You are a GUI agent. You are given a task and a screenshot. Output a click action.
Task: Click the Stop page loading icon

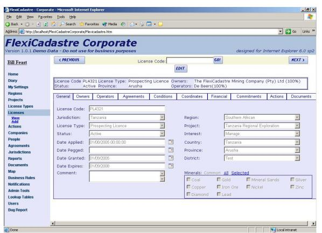click(38, 24)
